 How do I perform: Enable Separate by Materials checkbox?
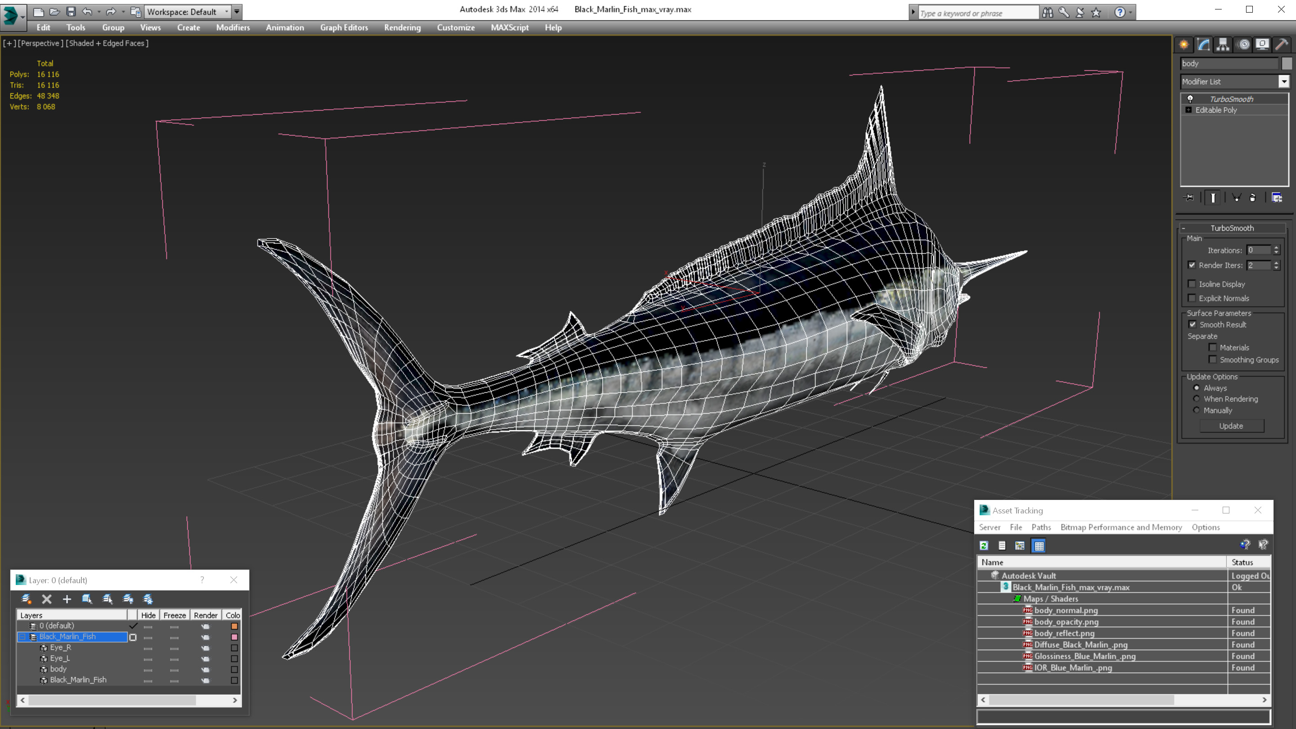coord(1212,347)
